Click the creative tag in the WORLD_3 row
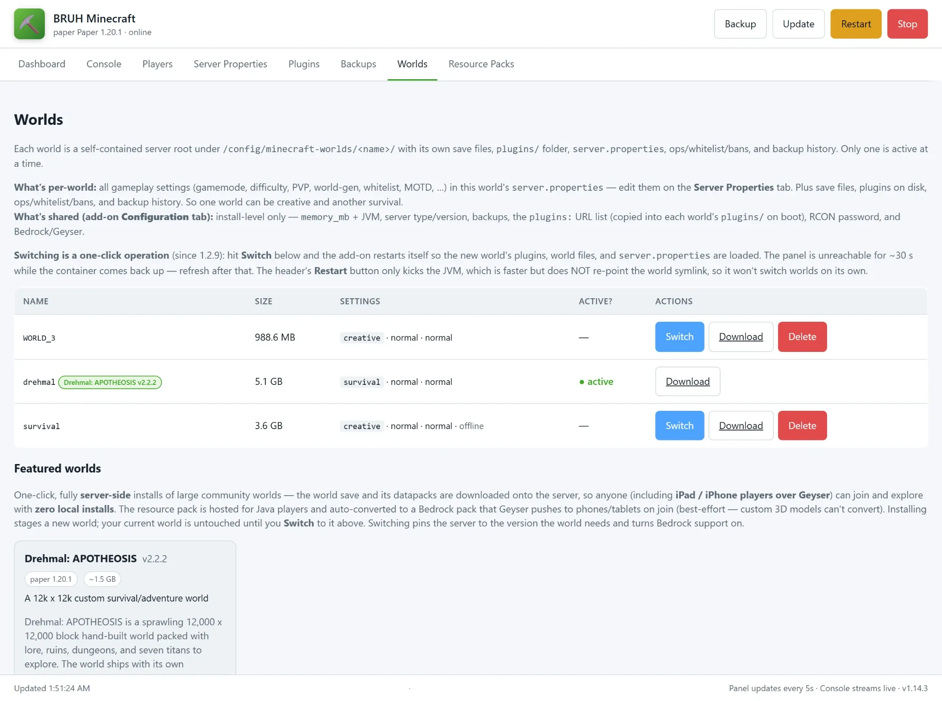This screenshot has width=942, height=701. click(362, 338)
